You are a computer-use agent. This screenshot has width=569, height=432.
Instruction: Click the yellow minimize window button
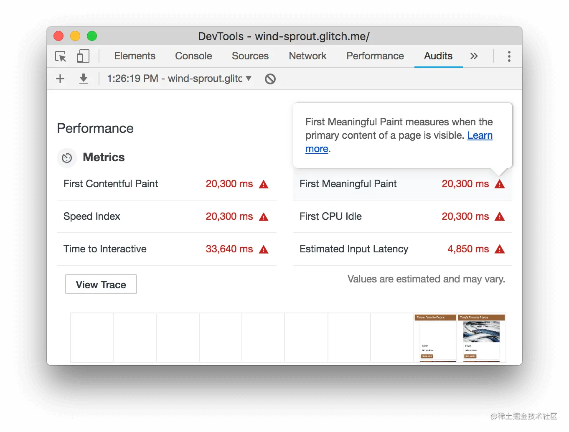tap(75, 36)
